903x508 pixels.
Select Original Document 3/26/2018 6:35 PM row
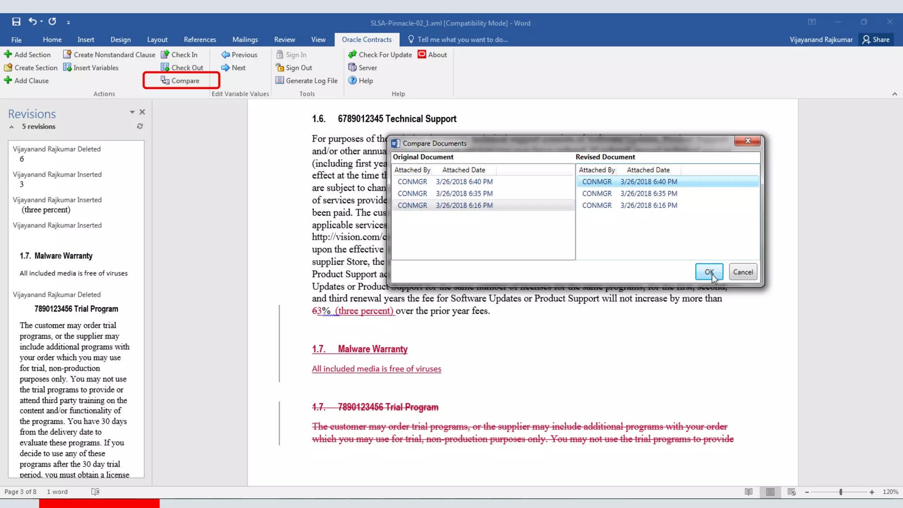pos(483,194)
